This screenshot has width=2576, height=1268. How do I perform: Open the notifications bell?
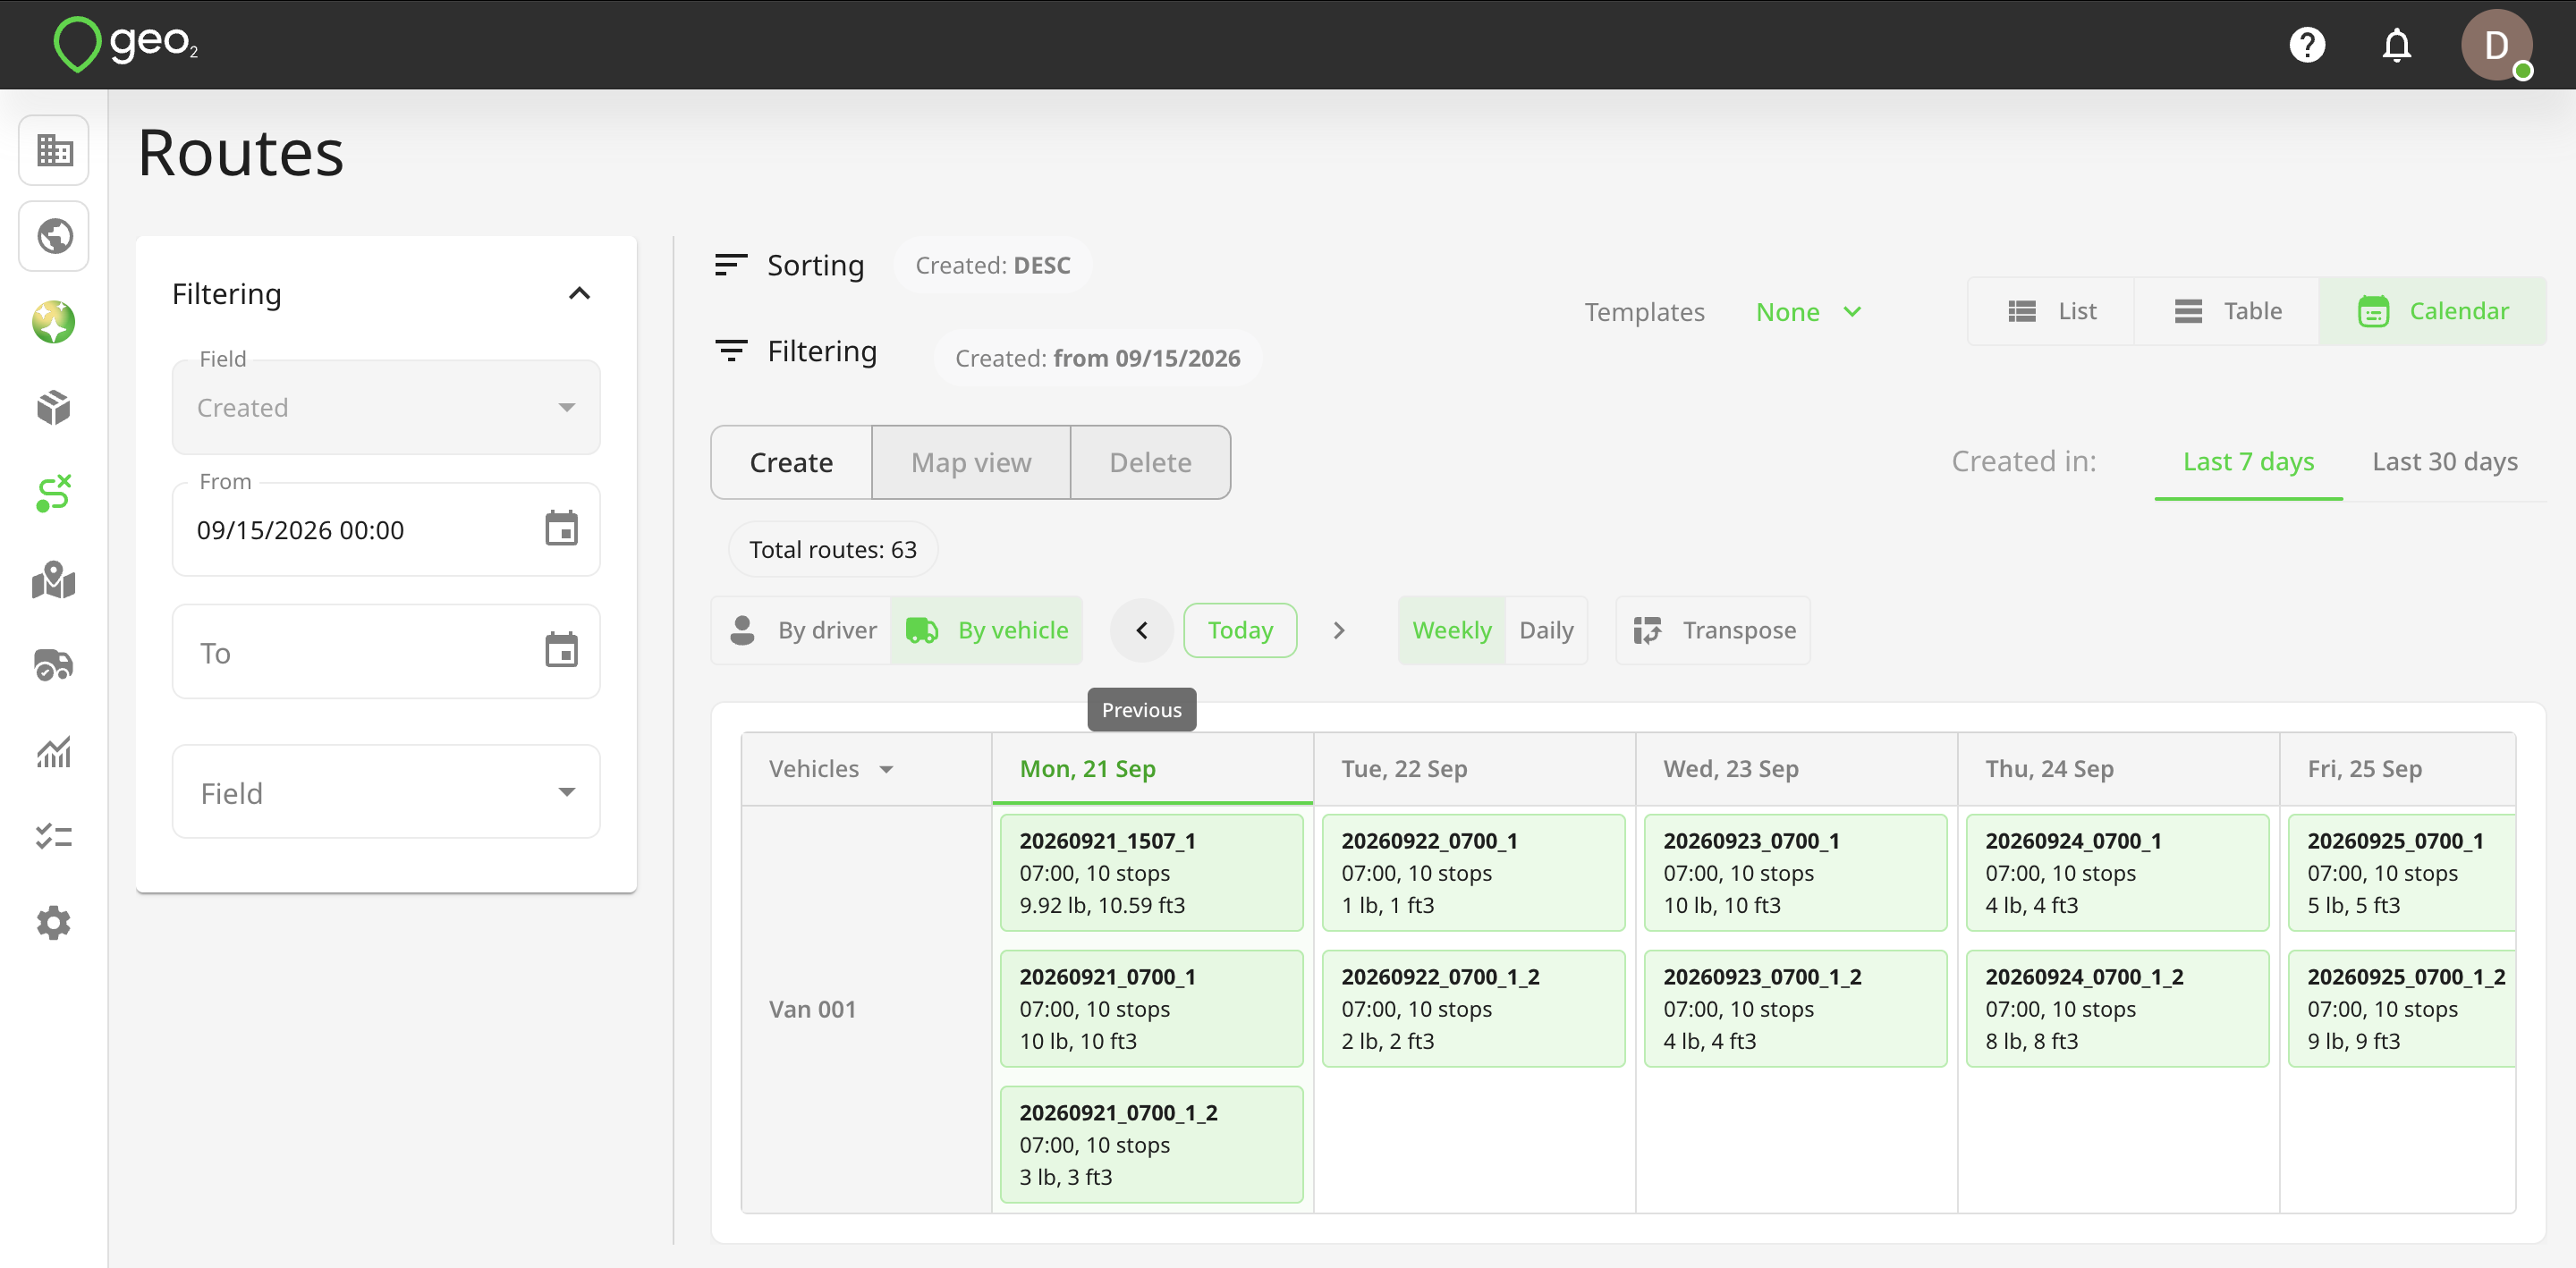[2397, 45]
